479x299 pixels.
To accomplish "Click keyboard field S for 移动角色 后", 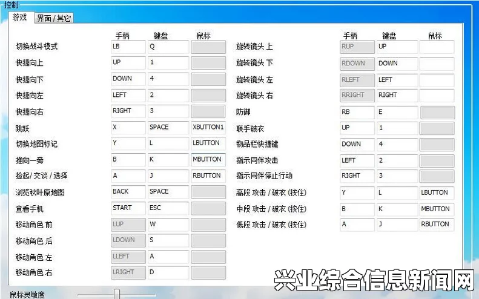I will click(168, 241).
